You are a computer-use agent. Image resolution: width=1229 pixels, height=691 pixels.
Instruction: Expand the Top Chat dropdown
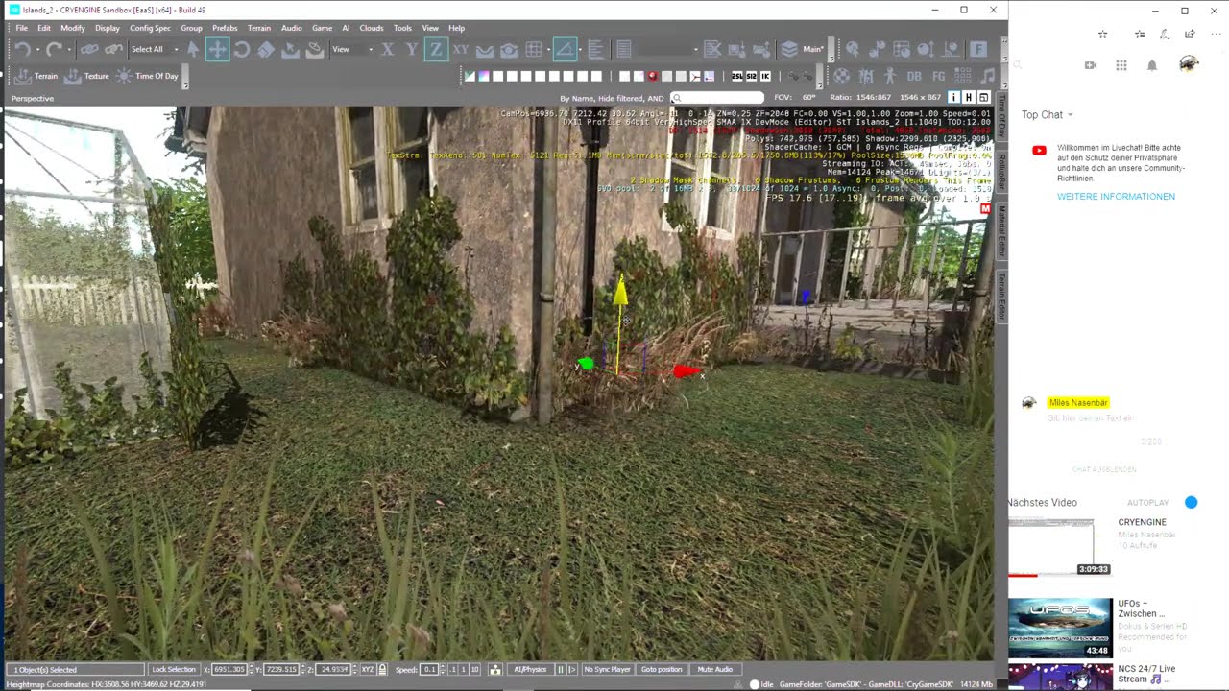pos(1047,115)
